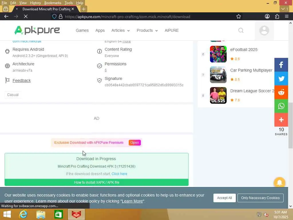Open the APKPure search magnifier
Screen dimensions: 293x220
coord(241,30)
